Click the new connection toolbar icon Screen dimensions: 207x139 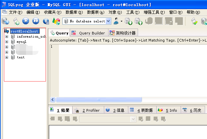pos(6,21)
